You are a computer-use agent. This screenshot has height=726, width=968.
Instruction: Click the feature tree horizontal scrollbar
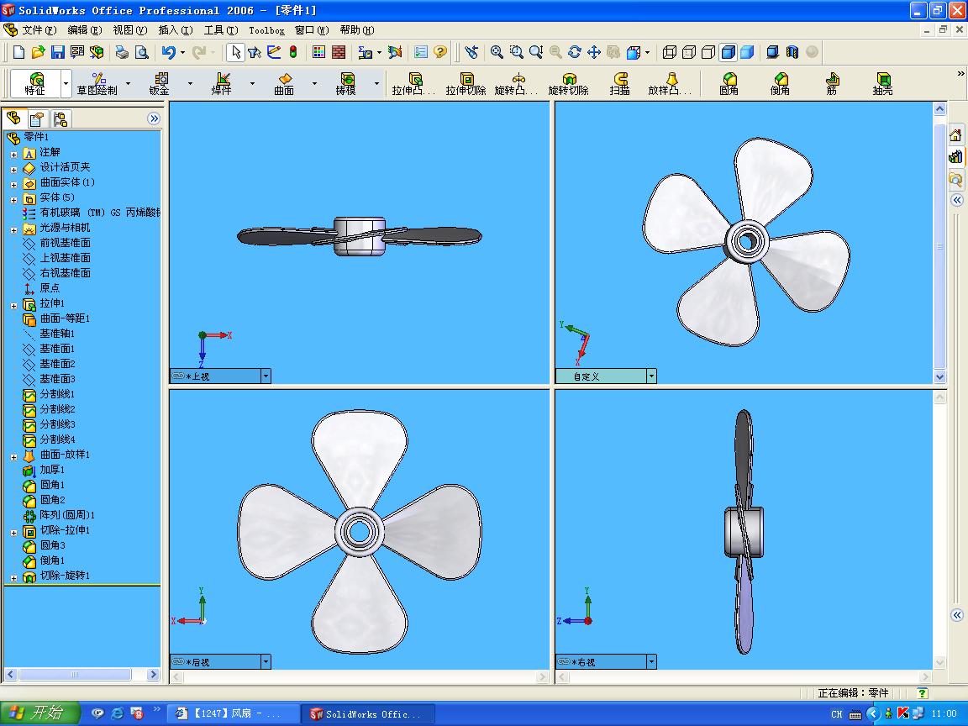click(82, 675)
